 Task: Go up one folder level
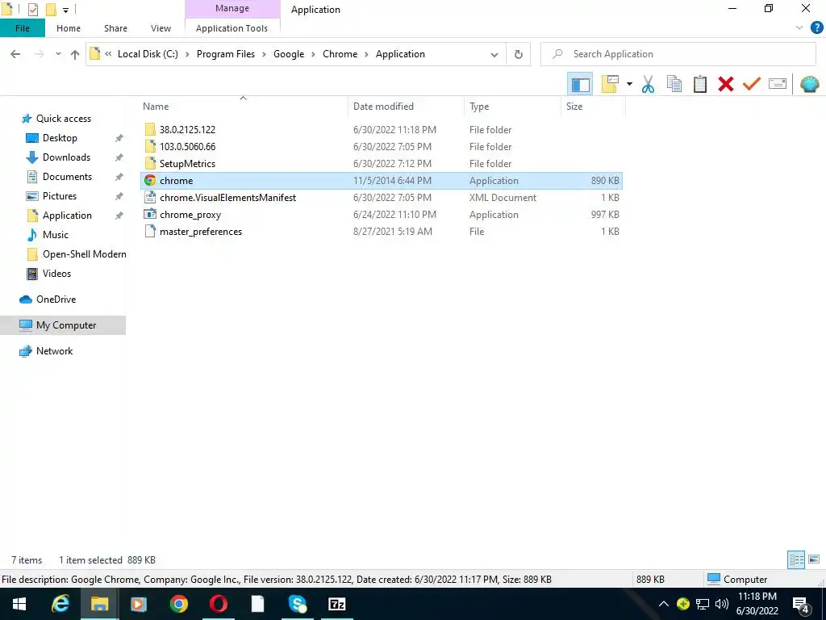click(75, 54)
